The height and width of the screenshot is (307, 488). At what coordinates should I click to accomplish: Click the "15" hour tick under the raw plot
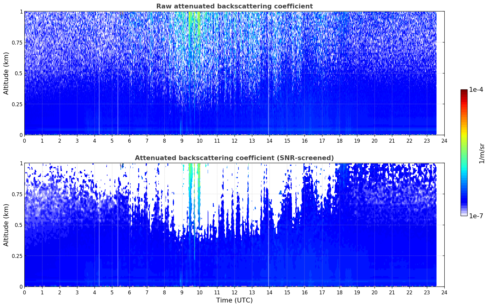287,141
